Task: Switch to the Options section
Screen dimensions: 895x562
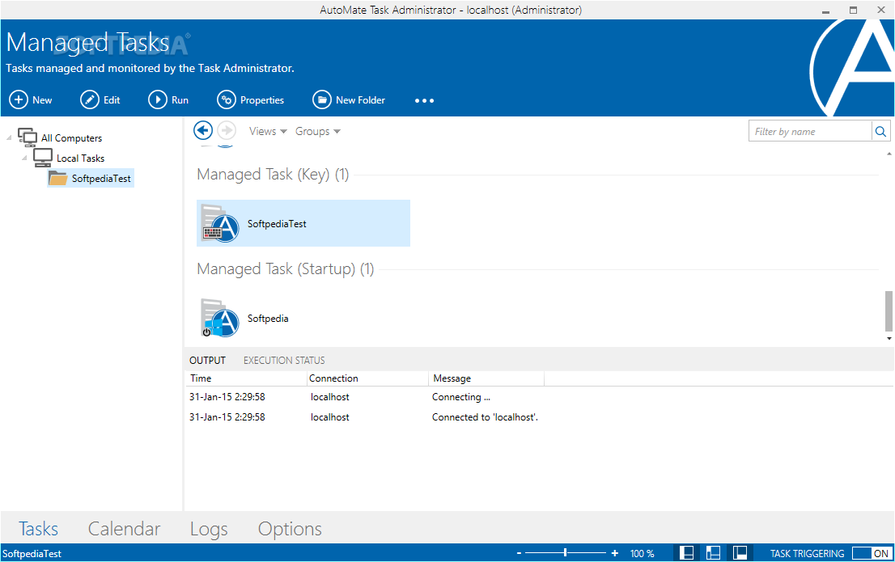Action: [290, 529]
